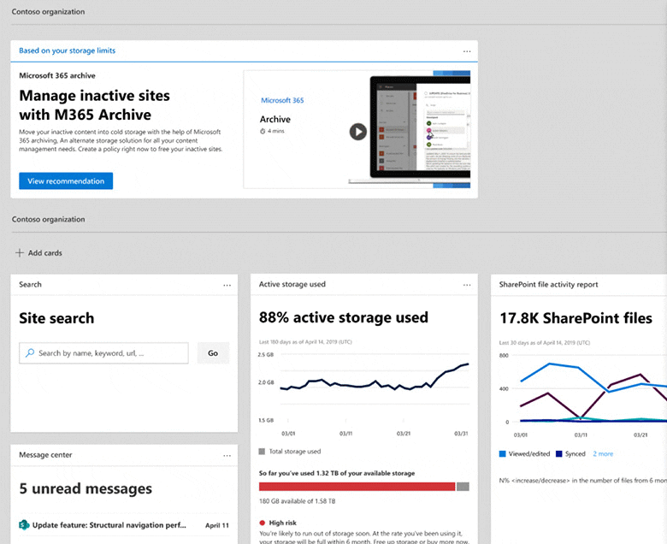Click the red storage usage bar
The width and height of the screenshot is (667, 544).
[357, 487]
